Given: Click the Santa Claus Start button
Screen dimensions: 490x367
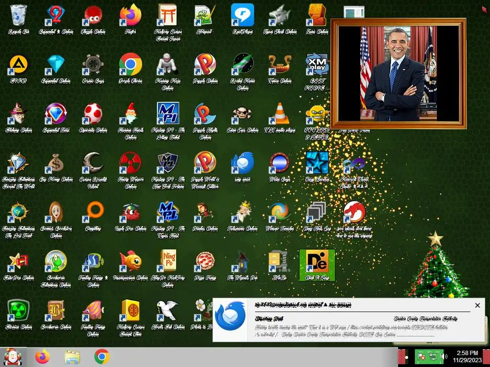Looking at the screenshot, I should pyautogui.click(x=13, y=357).
